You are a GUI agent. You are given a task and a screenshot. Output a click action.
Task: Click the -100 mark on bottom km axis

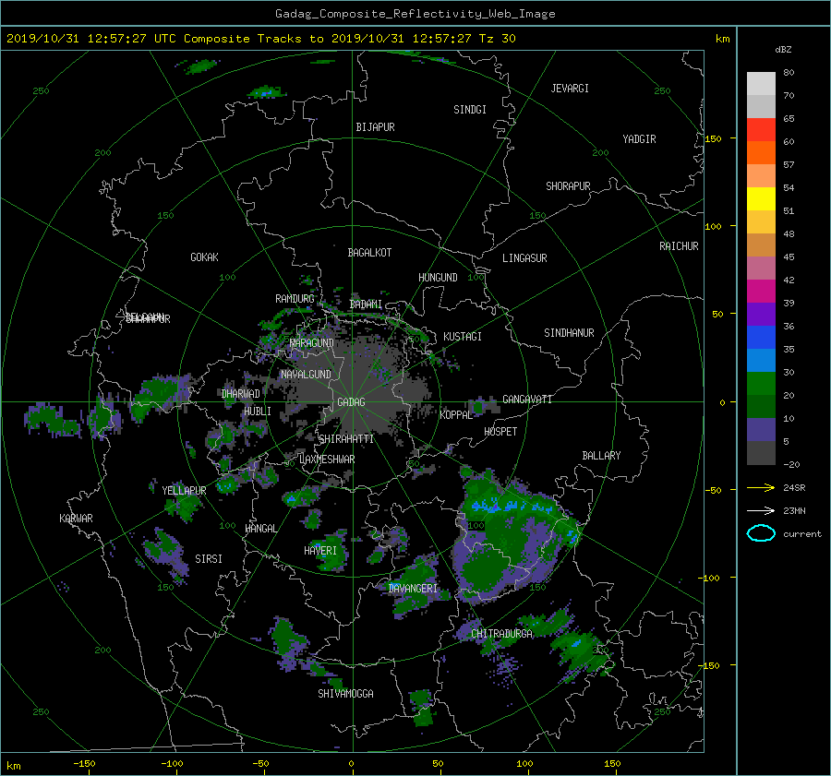coord(172,764)
